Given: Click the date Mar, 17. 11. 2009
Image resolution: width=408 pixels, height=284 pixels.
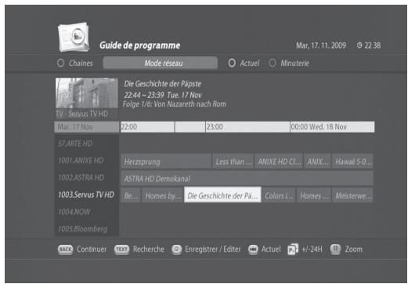Looking at the screenshot, I should pos(321,46).
